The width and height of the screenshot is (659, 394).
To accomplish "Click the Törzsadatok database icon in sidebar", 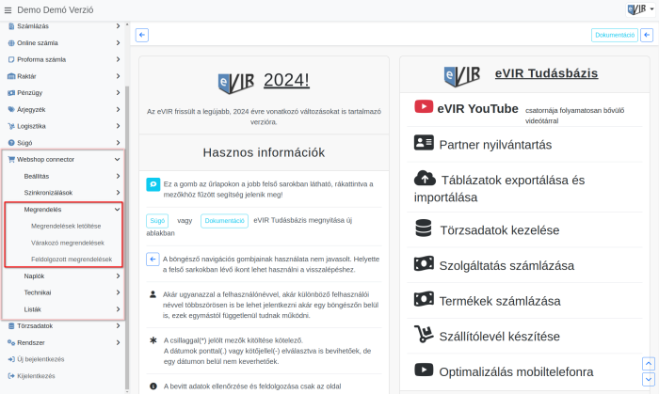I will tap(11, 326).
